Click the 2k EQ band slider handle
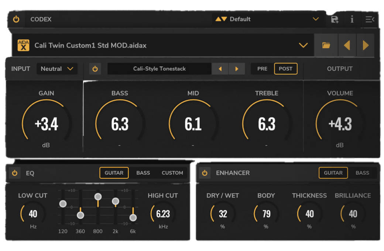This screenshot has width=384, height=251. click(116, 201)
